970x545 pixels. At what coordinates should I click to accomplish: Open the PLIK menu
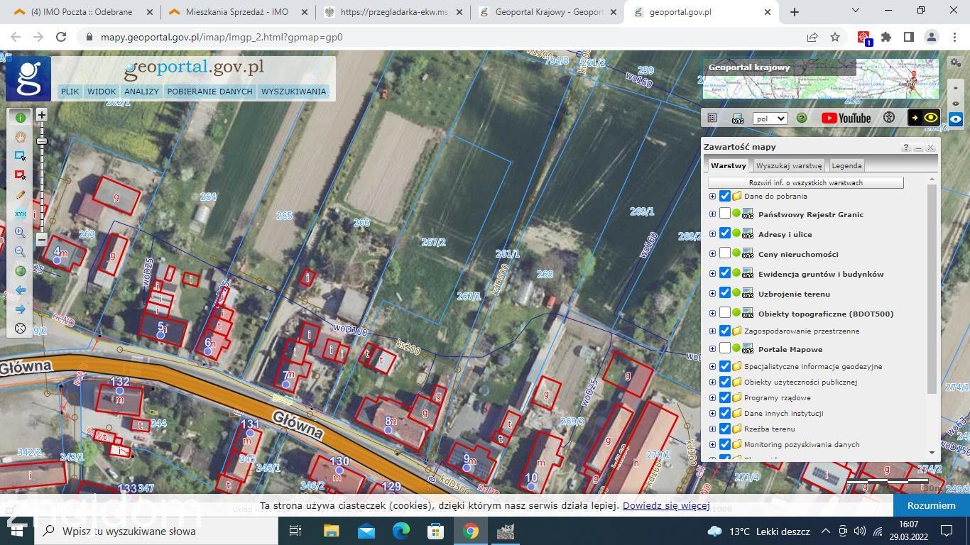pyautogui.click(x=70, y=92)
